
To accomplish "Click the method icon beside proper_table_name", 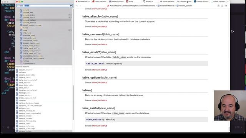I will pyautogui.click(x=22, y=43).
